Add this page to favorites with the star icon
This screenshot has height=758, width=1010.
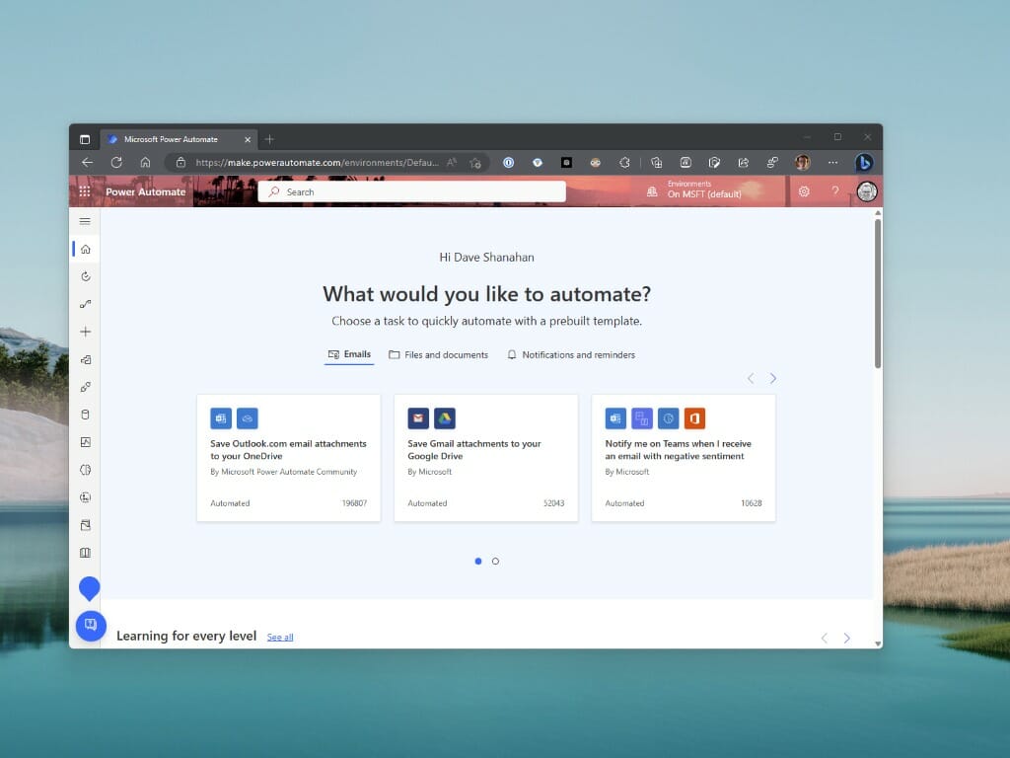(x=476, y=163)
